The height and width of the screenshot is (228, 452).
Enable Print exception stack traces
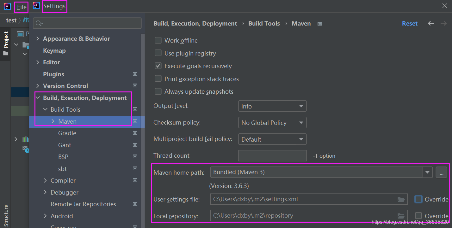tap(158, 79)
